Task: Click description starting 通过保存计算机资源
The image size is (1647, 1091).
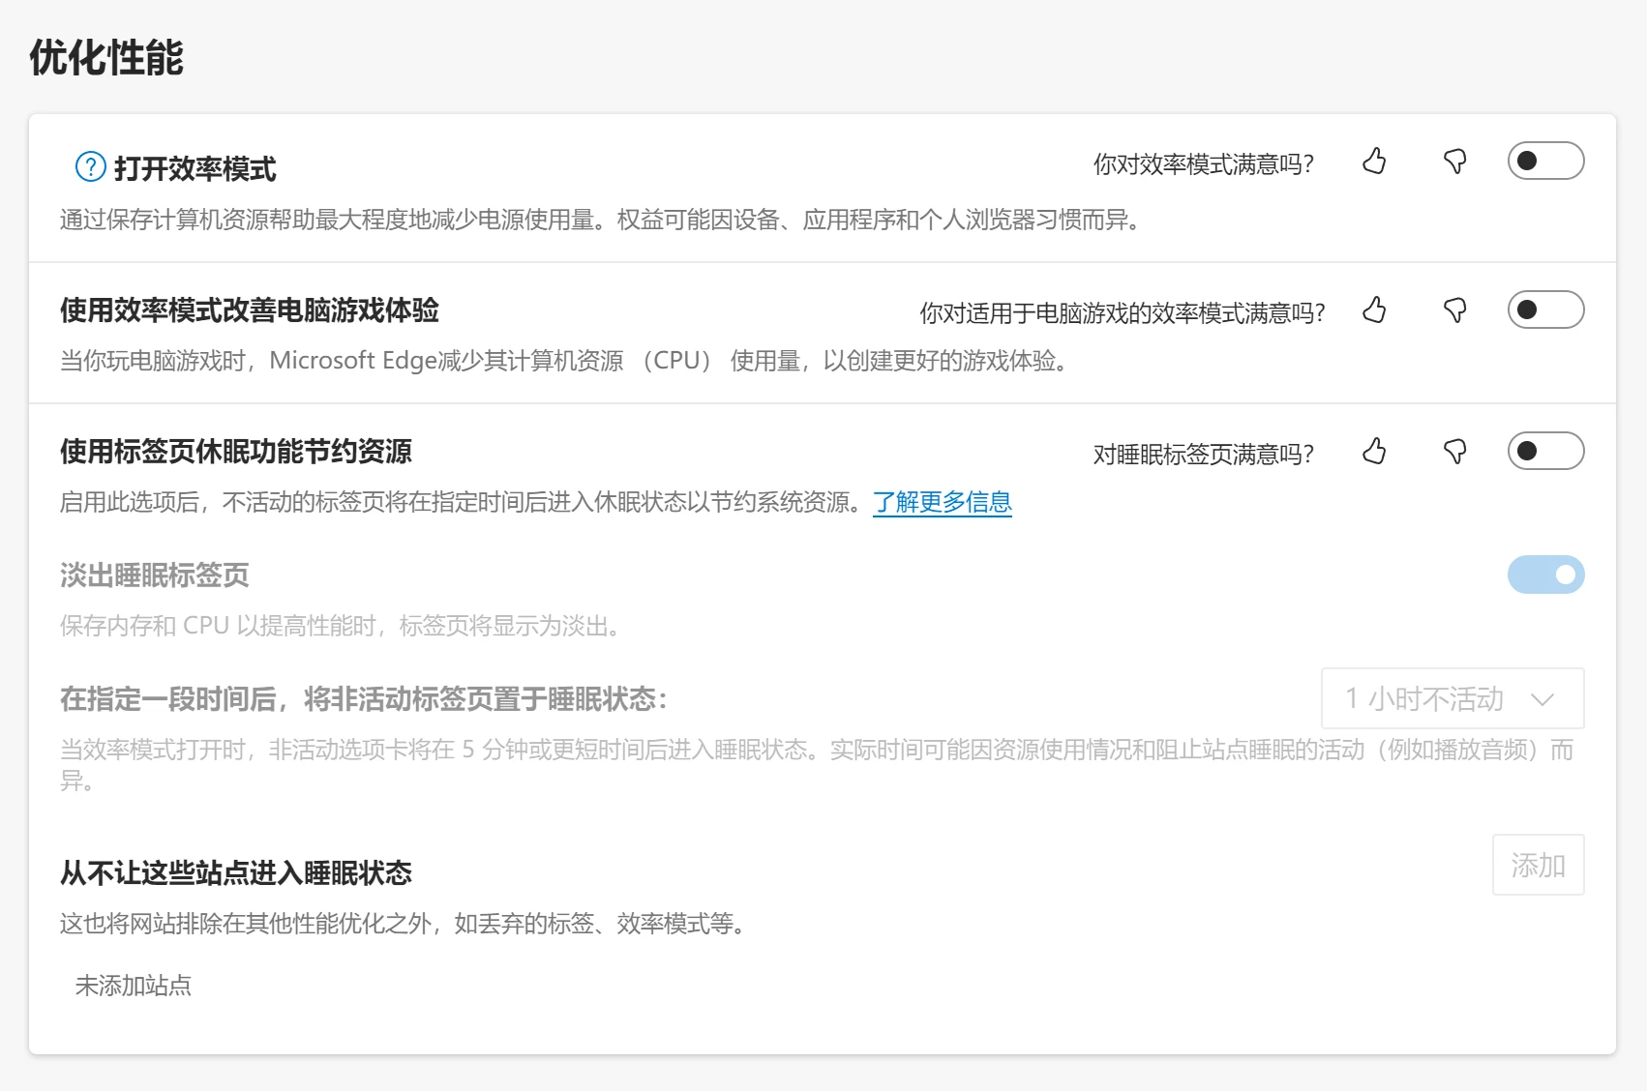Action: pos(600,220)
